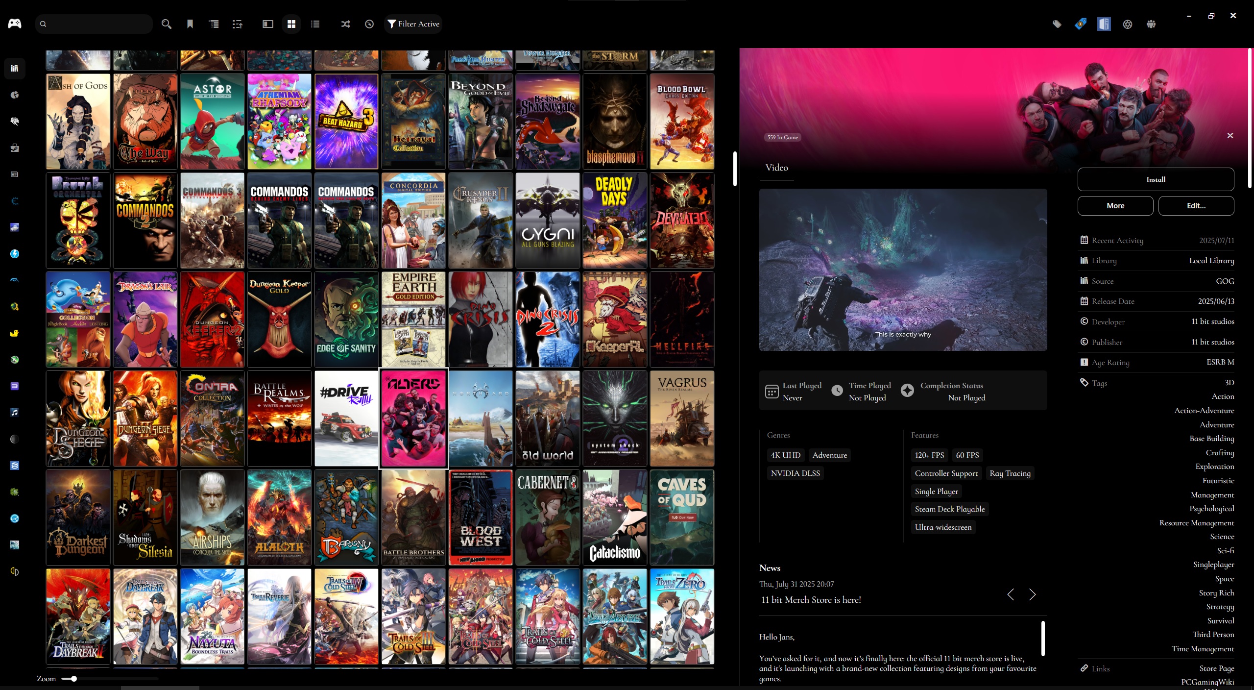The width and height of the screenshot is (1254, 690).
Task: Open the green clover sidebar icon
Action: click(15, 492)
